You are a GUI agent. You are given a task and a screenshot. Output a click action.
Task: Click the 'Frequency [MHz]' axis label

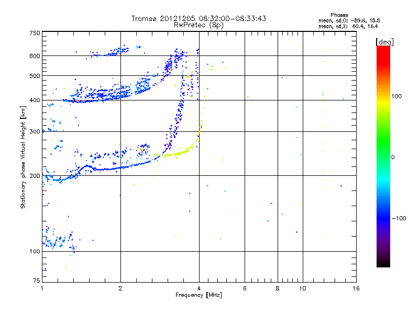(x=199, y=295)
